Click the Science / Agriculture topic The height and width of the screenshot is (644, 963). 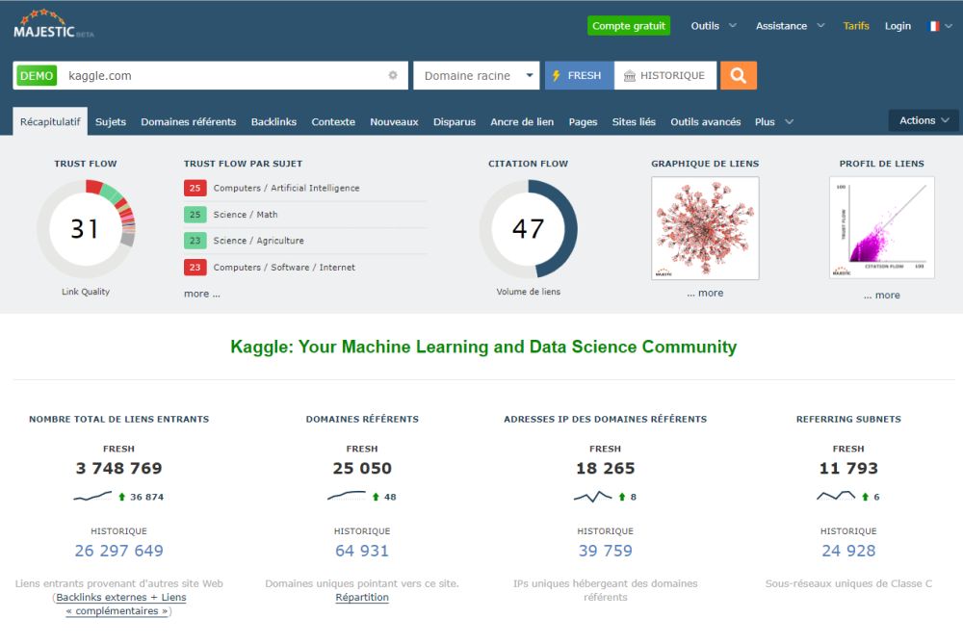[258, 240]
